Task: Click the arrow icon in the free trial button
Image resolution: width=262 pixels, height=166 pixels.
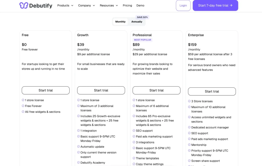Action: click(x=231, y=5)
